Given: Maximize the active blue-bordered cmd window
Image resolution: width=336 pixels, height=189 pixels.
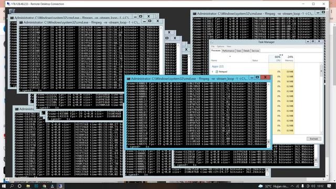Looking at the screenshot, I should (x=257, y=77).
